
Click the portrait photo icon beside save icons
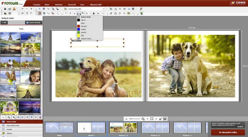pos(14,9)
